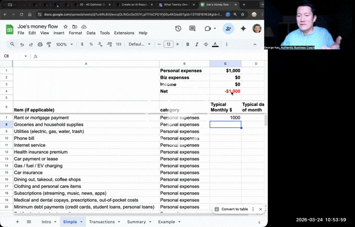Toggle bold formatting
This screenshot has width=355, height=227.
click(x=188, y=44)
